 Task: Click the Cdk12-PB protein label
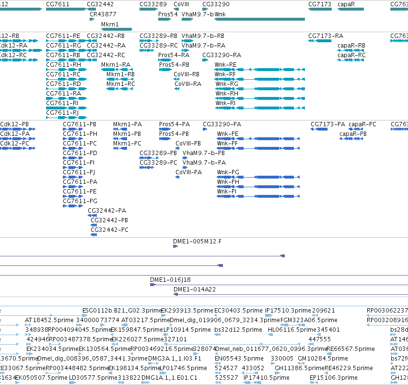[x=14, y=124]
